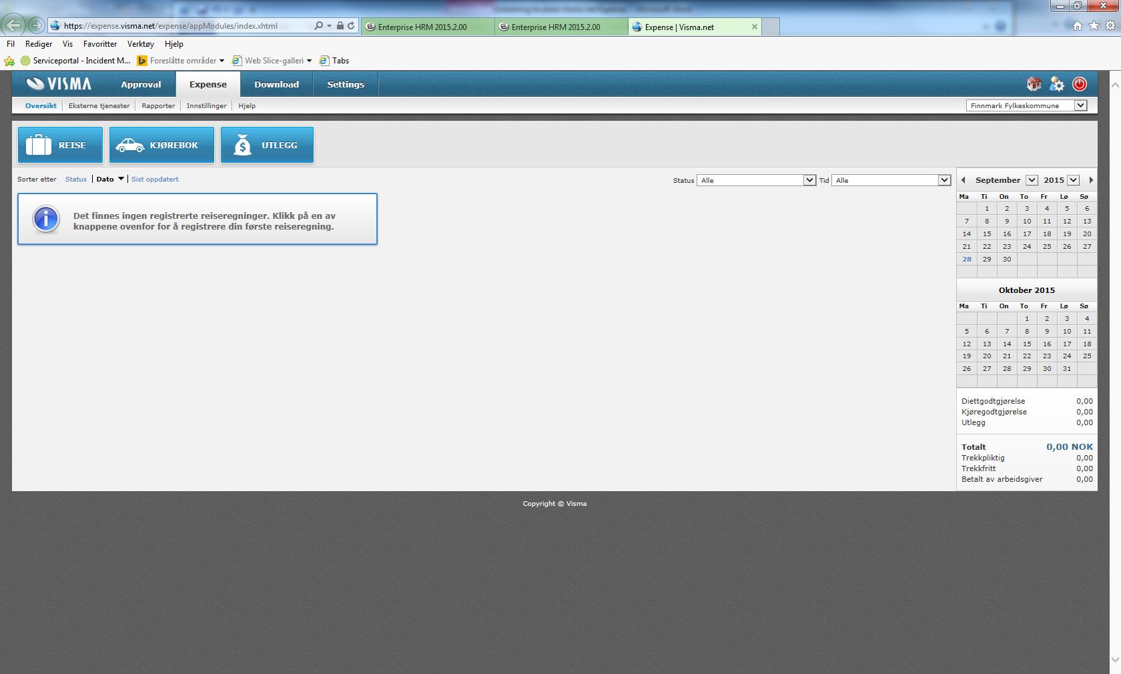Switch to the Settings tab
This screenshot has height=674, width=1121.
point(346,84)
